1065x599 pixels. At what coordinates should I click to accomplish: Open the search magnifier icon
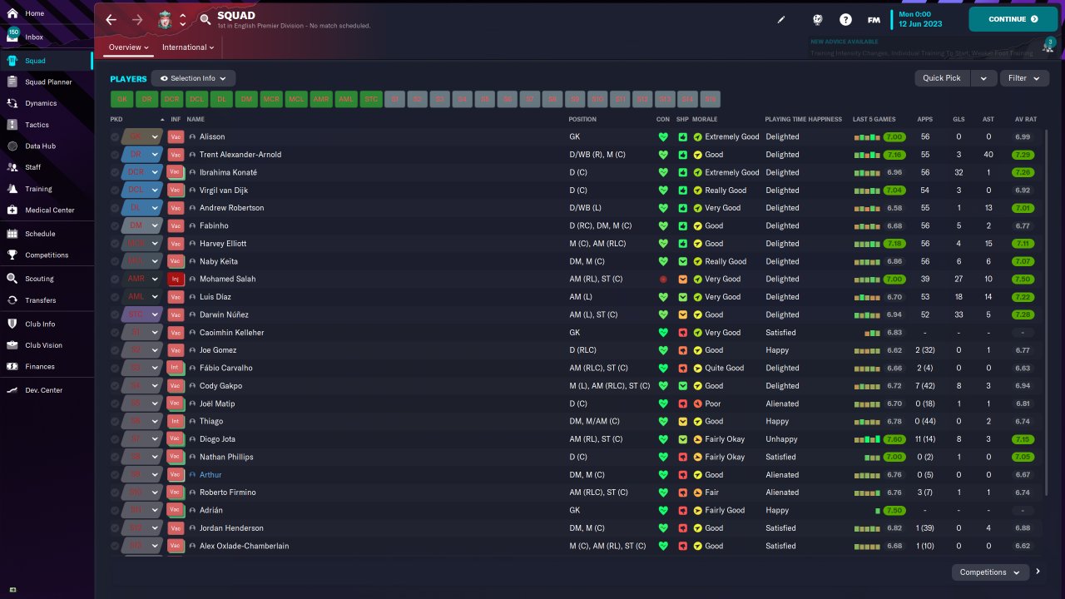coord(206,20)
